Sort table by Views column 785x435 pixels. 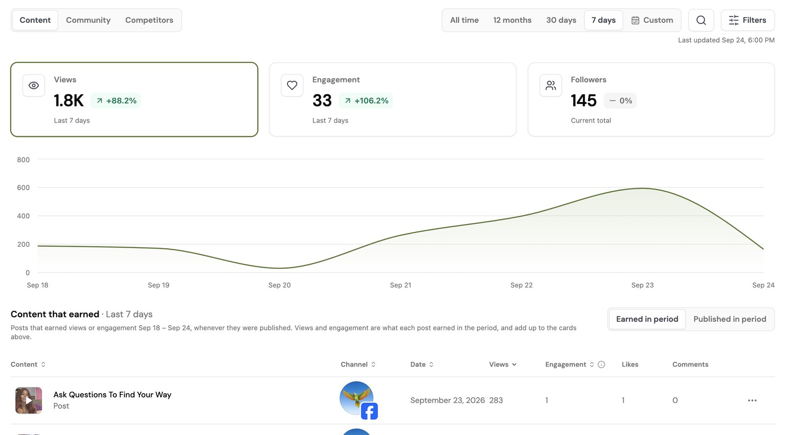point(503,364)
